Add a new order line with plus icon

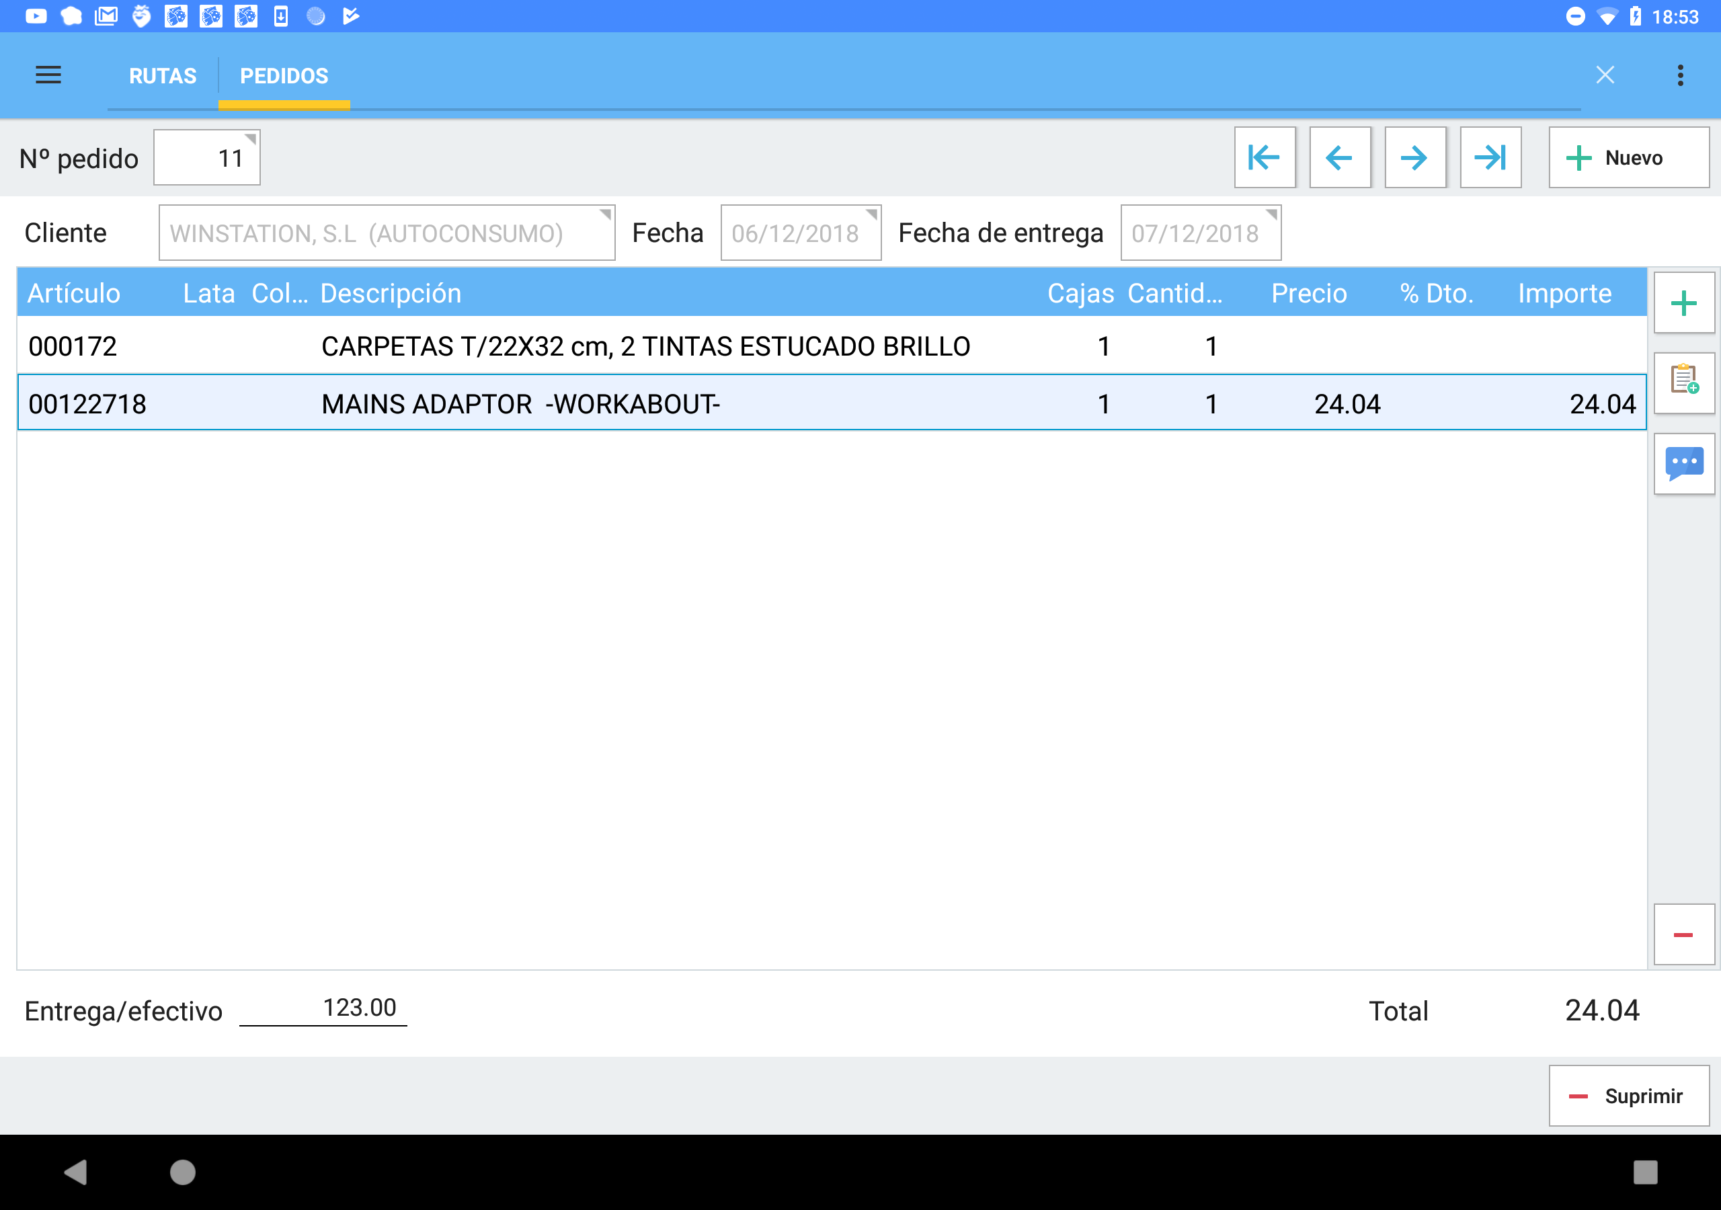pos(1683,303)
